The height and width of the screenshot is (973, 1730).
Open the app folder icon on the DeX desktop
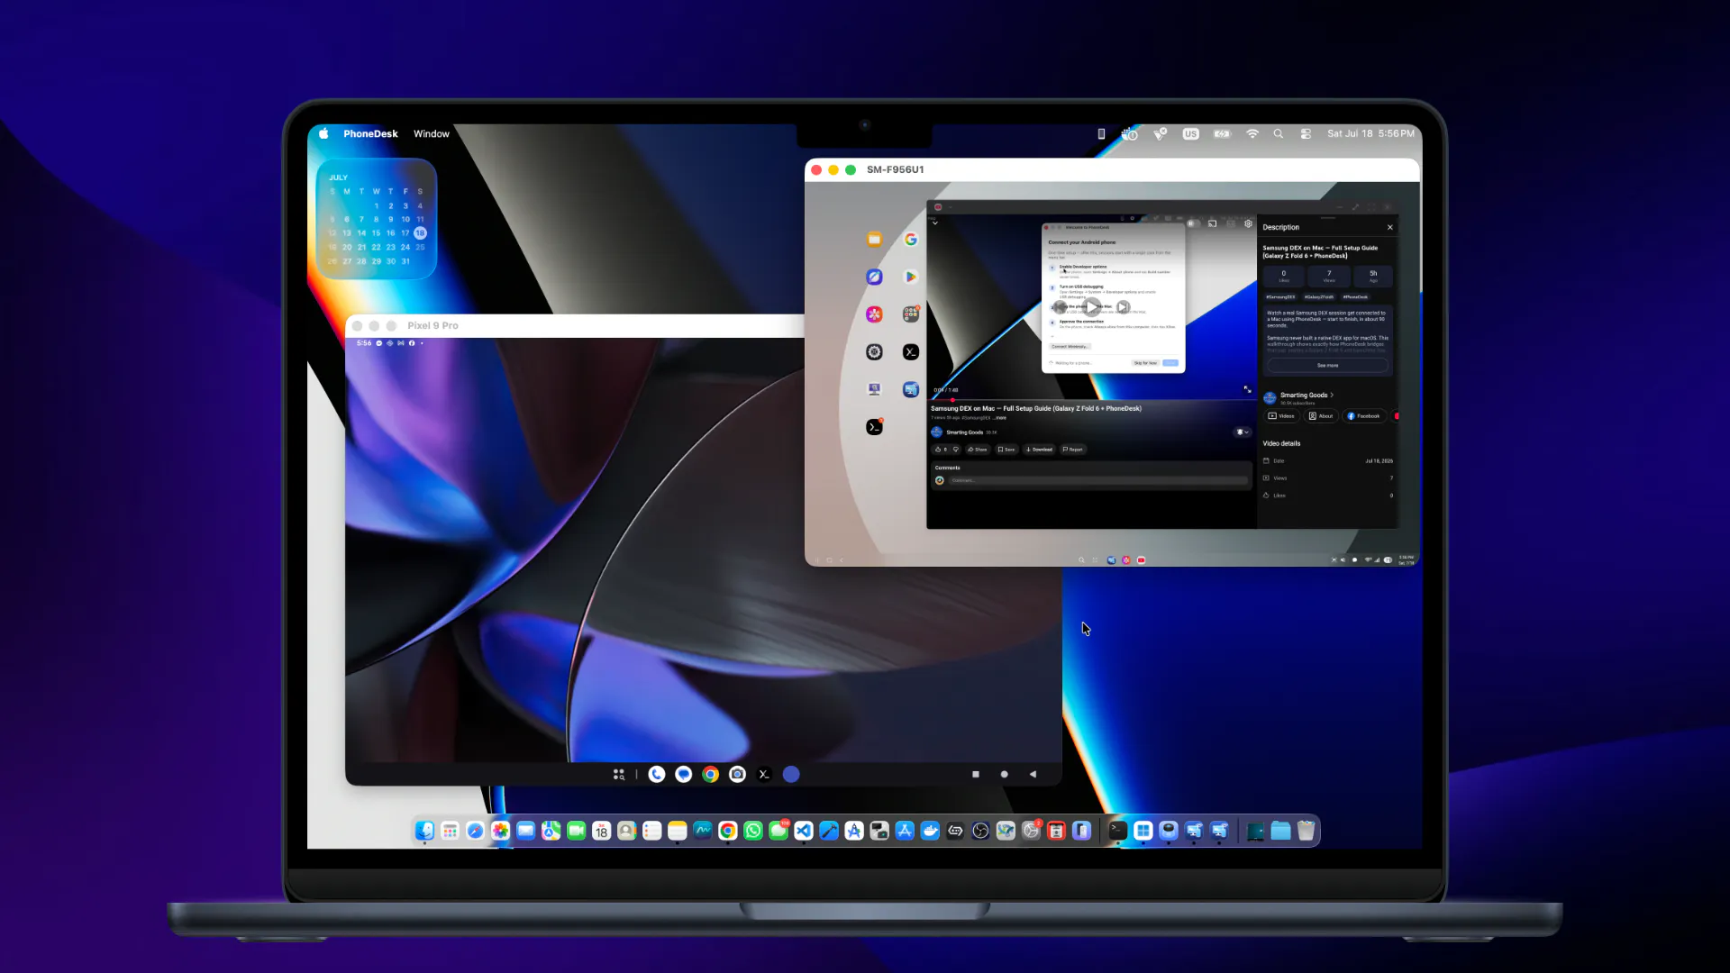tap(911, 314)
